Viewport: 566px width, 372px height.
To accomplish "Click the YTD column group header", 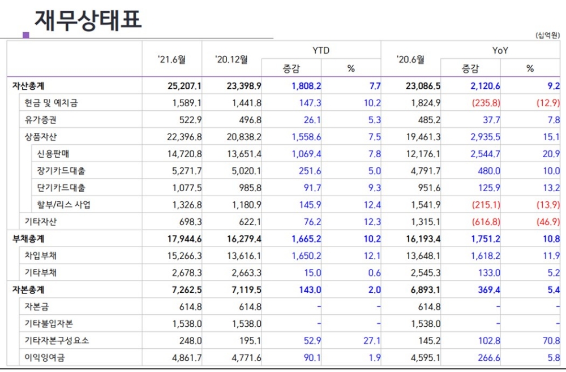I will pos(321,50).
